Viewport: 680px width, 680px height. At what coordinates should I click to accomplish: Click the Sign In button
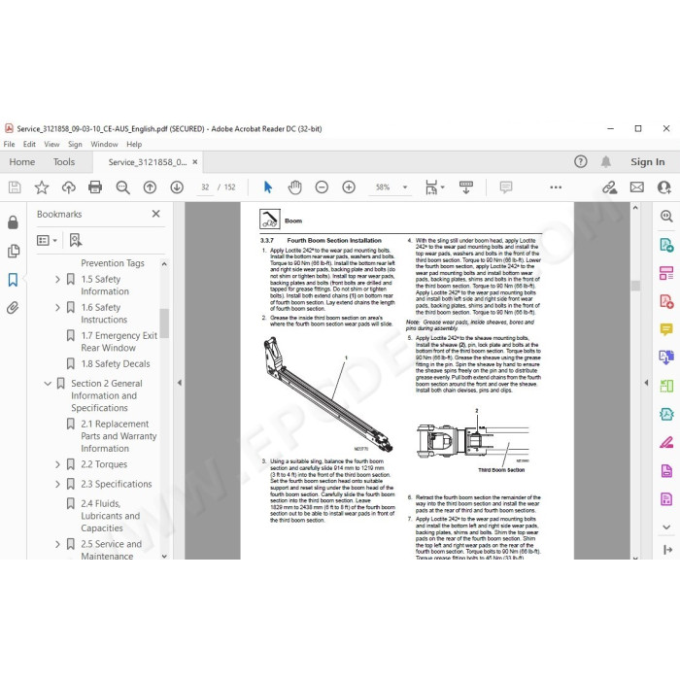pos(648,162)
